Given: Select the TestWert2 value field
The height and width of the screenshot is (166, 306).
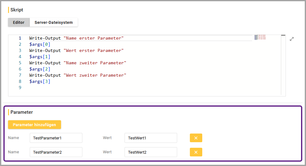Looking at the screenshot, I should [151, 152].
